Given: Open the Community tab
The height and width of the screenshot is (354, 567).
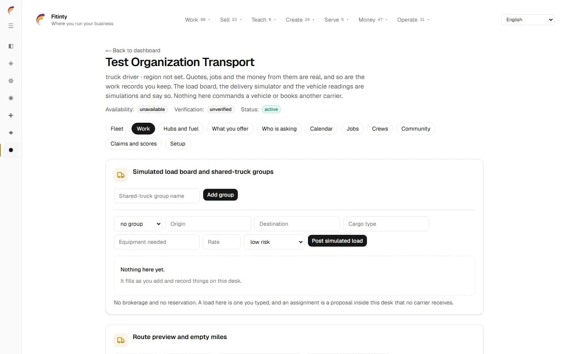Looking at the screenshot, I should click(416, 129).
